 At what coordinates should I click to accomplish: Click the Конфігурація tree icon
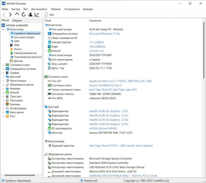click(x=7, y=108)
